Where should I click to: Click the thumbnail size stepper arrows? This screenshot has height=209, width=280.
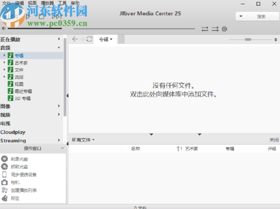pyautogui.click(x=276, y=40)
